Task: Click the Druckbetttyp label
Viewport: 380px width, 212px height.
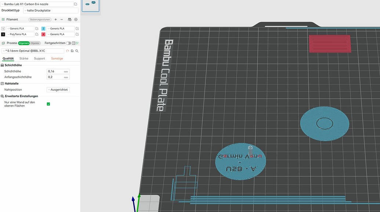Action: tap(10, 10)
